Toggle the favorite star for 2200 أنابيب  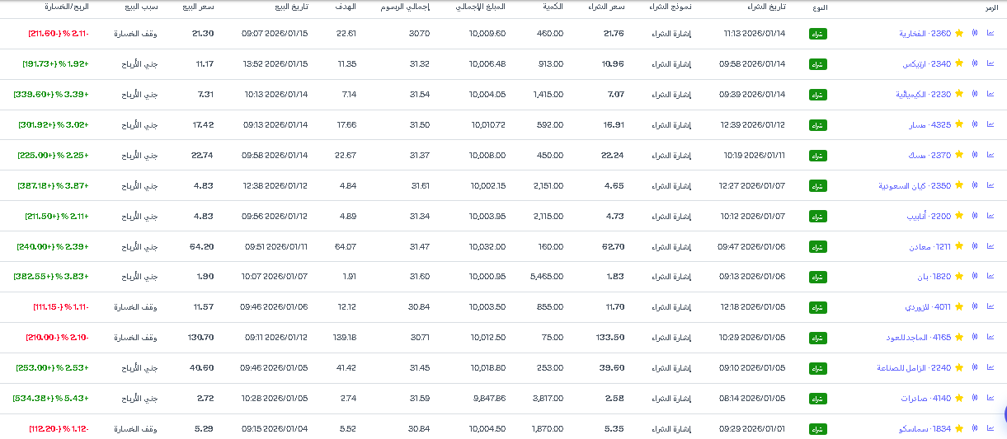(959, 216)
